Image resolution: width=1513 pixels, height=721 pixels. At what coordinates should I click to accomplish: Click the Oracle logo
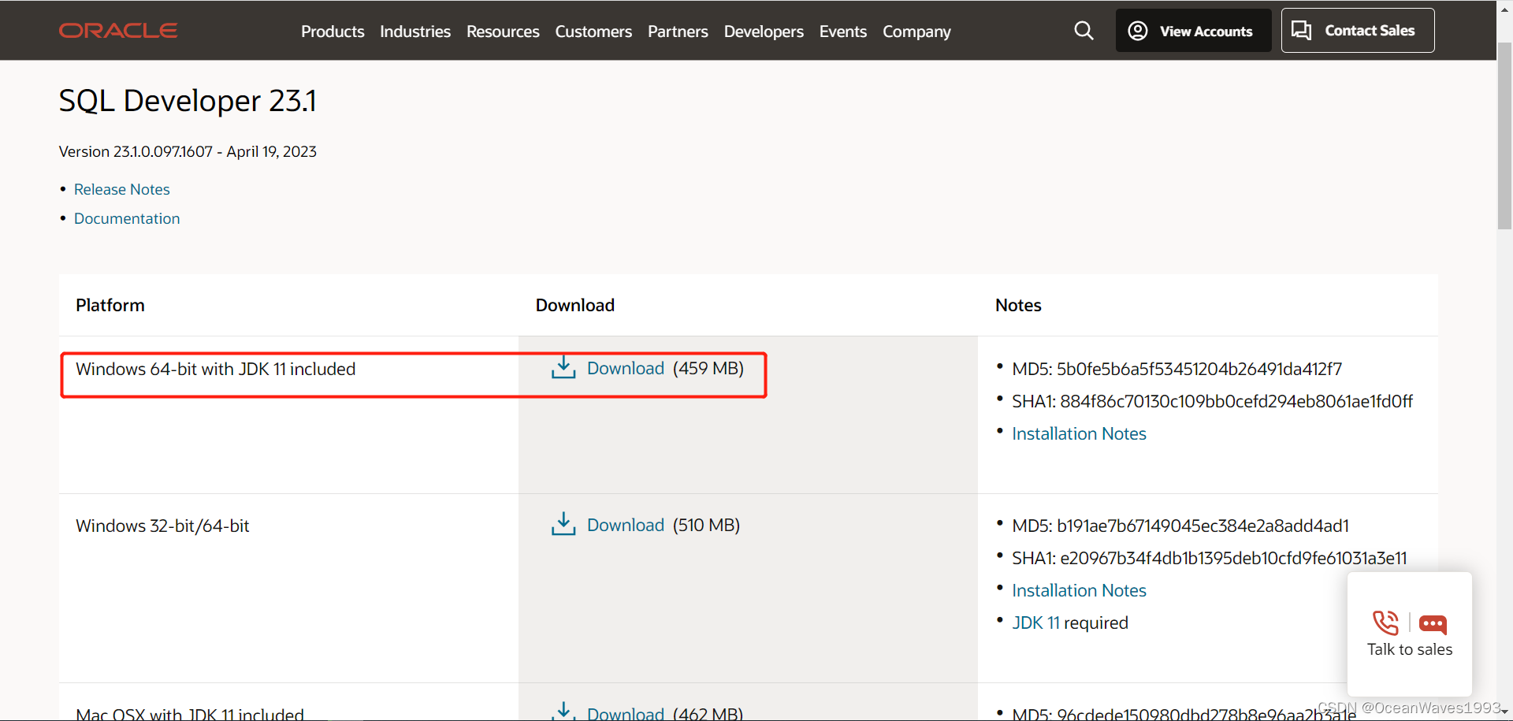tap(118, 31)
